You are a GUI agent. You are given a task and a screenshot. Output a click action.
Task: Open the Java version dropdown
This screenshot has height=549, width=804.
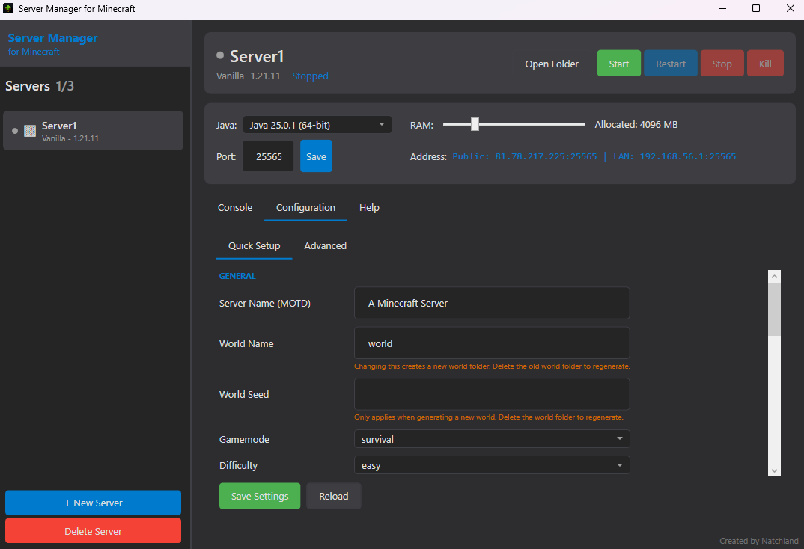(316, 124)
